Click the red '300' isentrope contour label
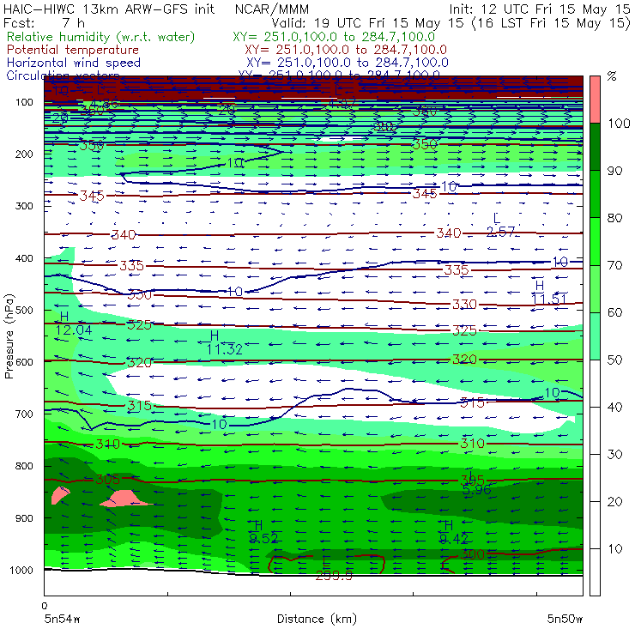The image size is (635, 635). [473, 554]
